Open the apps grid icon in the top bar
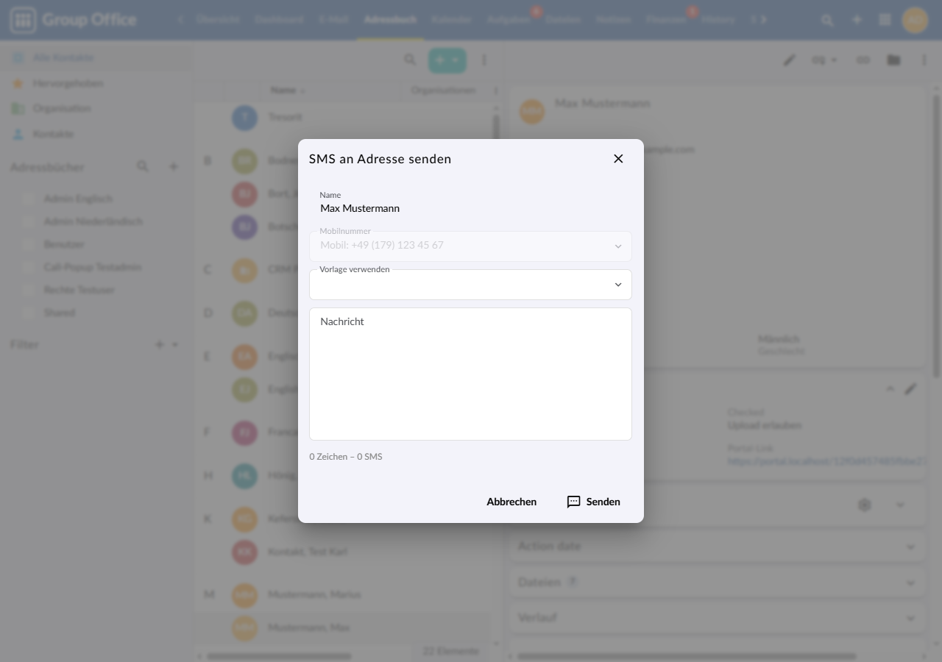Screen dimensions: 942x662 click(885, 20)
